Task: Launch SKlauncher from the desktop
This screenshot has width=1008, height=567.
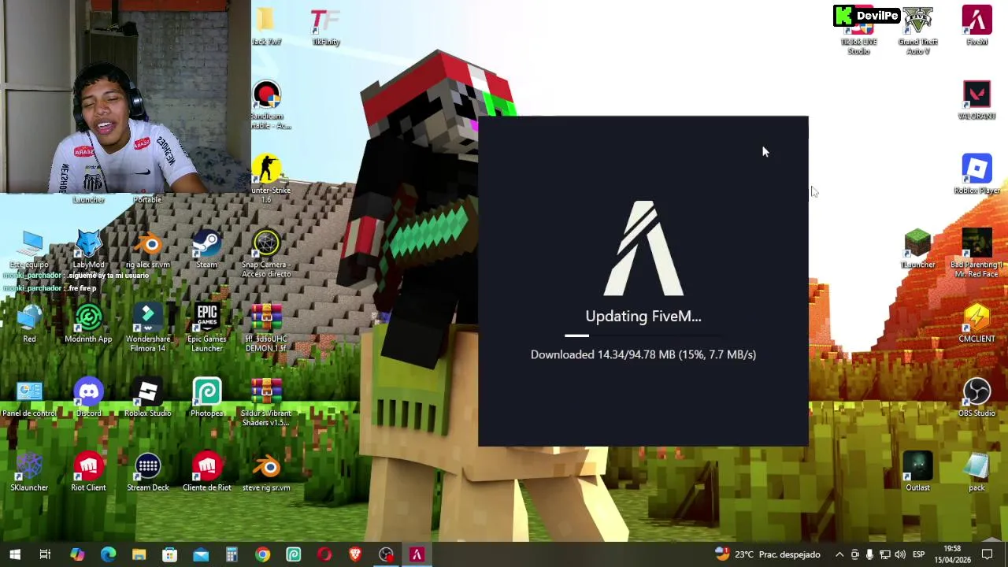Action: (x=29, y=472)
